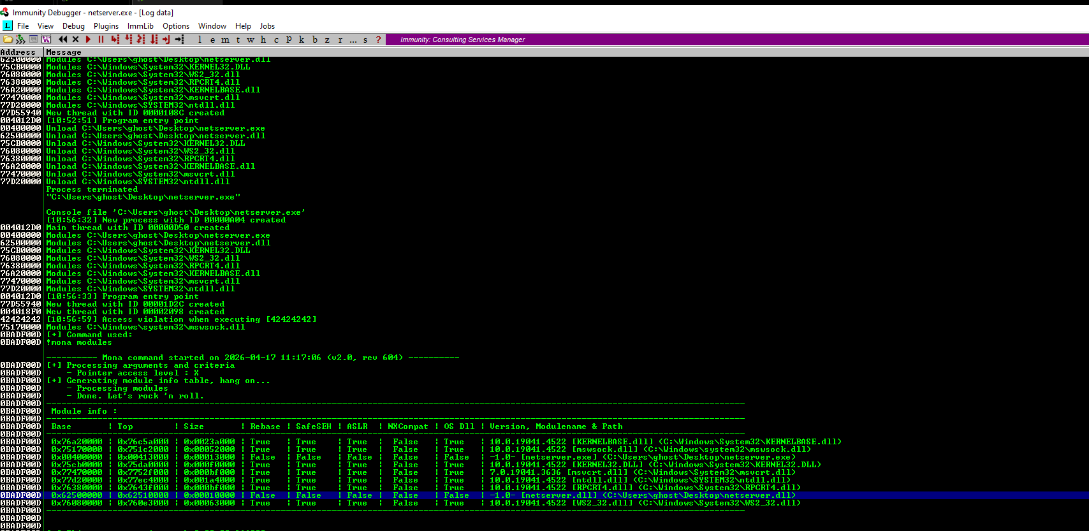Run the program with the red play icon
The height and width of the screenshot is (531, 1089).
click(88, 40)
